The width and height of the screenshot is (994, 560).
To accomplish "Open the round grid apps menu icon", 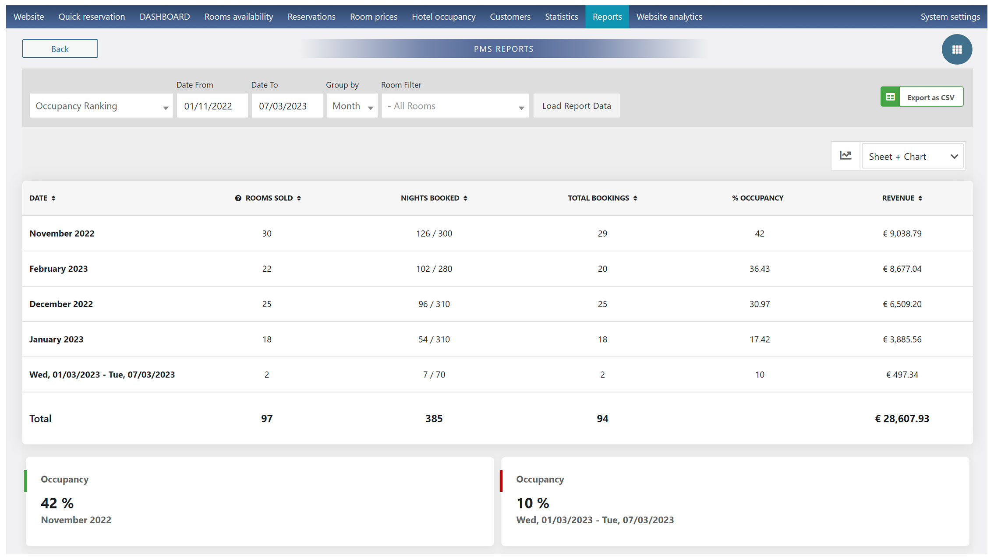I will pos(957,49).
